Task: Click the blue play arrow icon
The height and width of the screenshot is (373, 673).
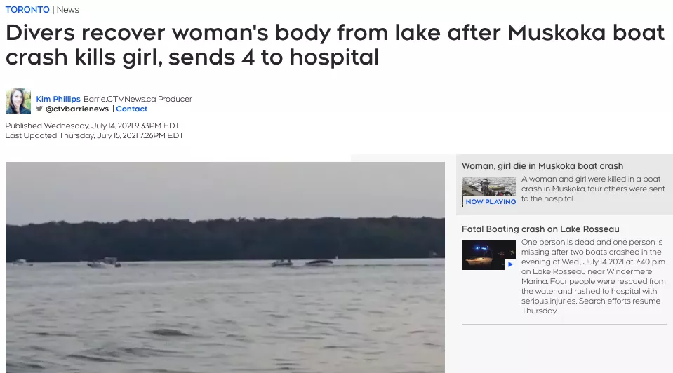Action: (x=510, y=264)
